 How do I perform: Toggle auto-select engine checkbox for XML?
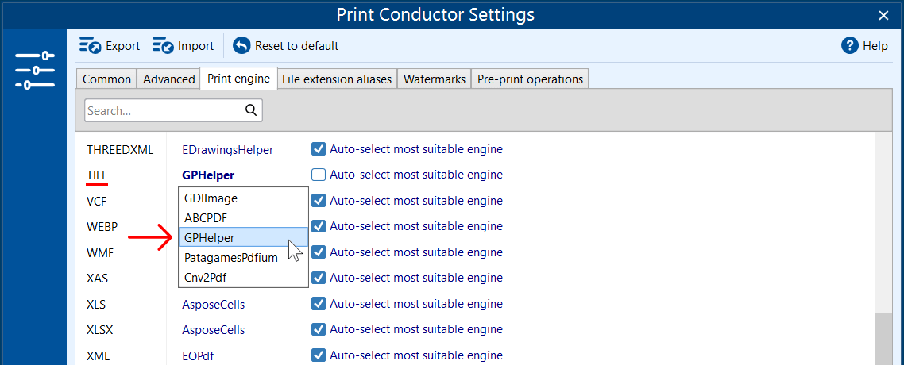[319, 355]
